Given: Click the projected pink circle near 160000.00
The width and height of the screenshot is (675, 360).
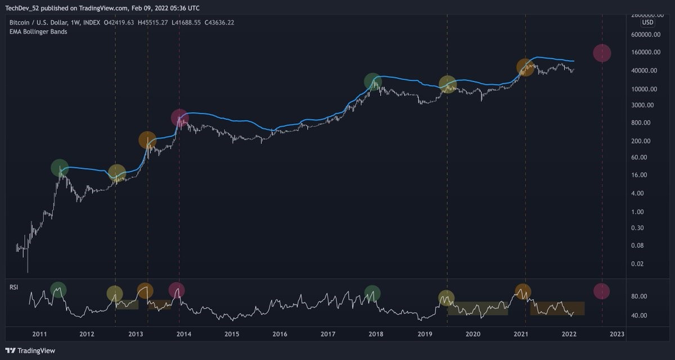Looking at the screenshot, I should [x=602, y=53].
